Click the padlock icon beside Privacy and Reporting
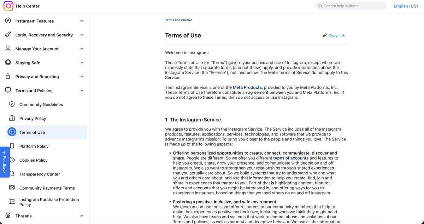424x224 pixels. tap(8, 76)
